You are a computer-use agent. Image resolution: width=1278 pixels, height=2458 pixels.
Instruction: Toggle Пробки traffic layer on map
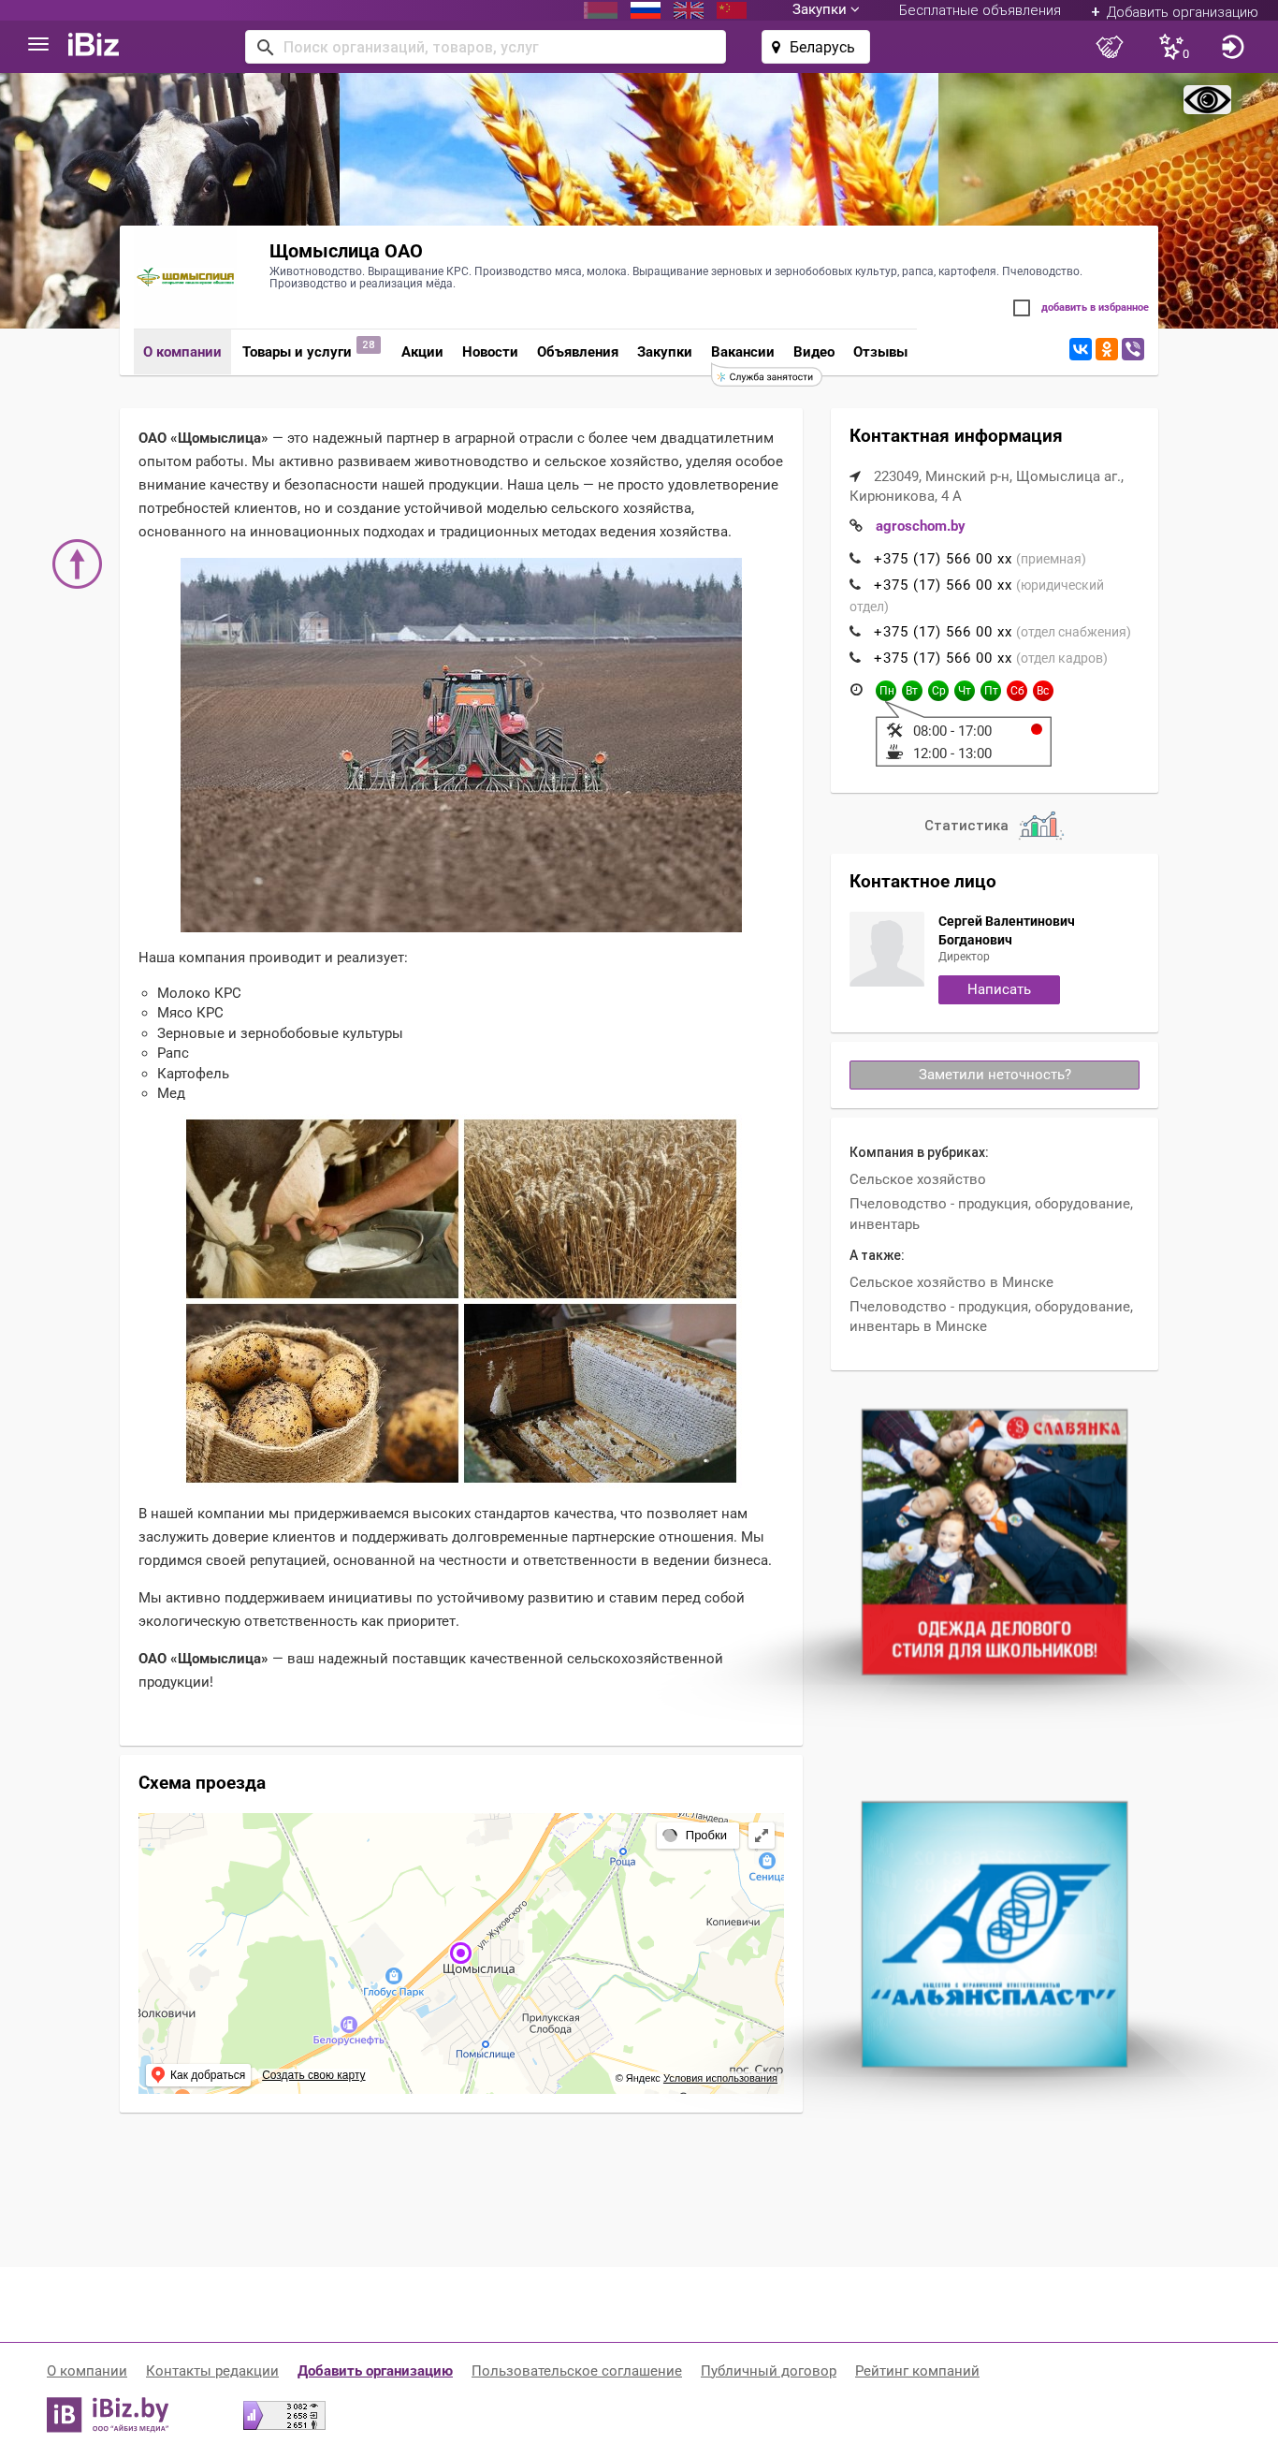[696, 1835]
